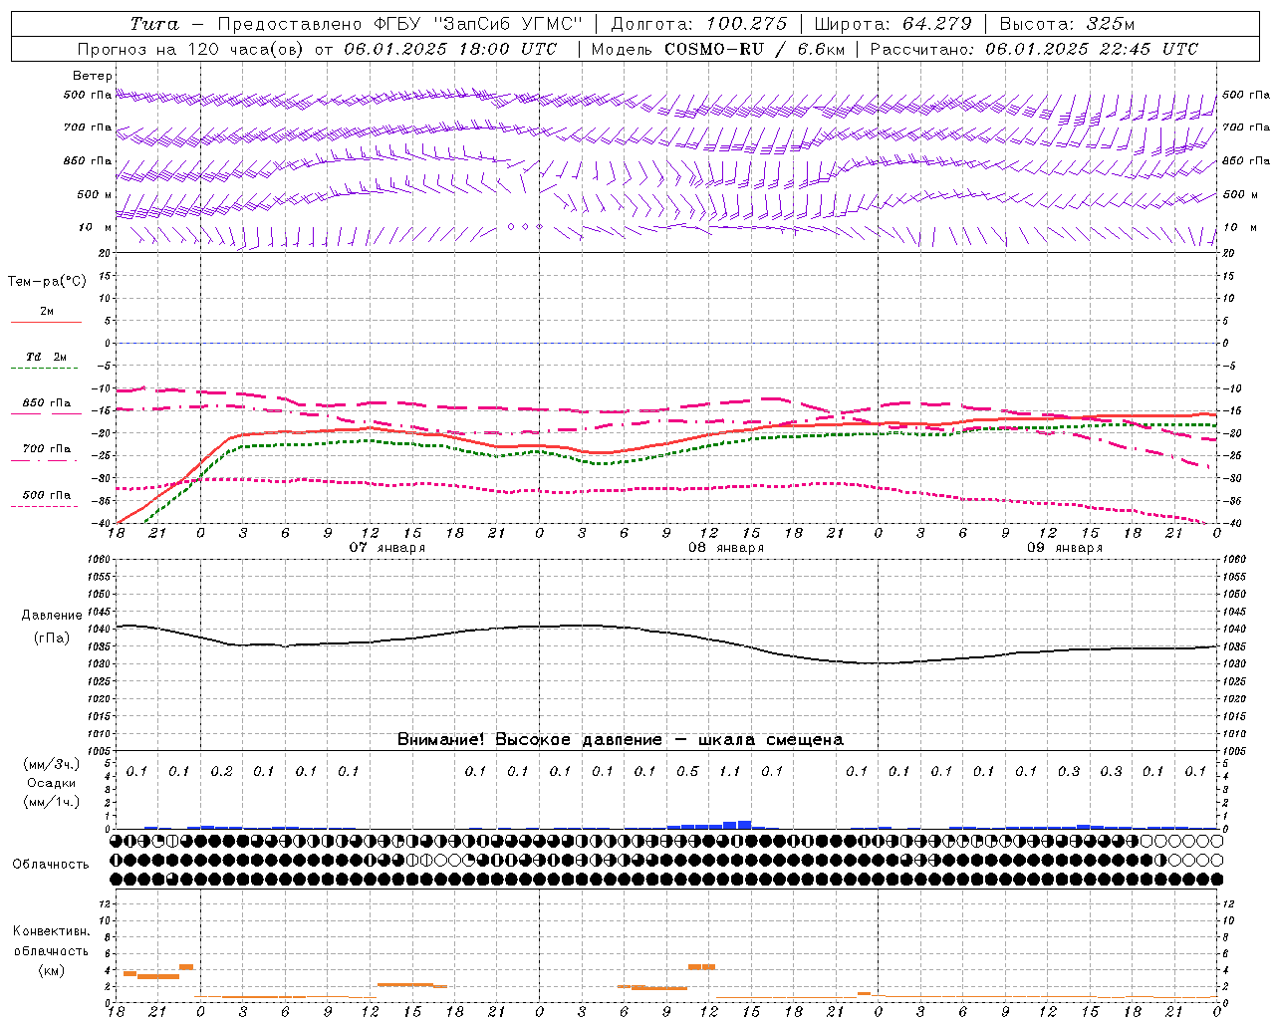This screenshot has height=1020, width=1275.
Task: Click the "Модель COSMO-RU / 6.6км" model label
Action: coord(718,49)
